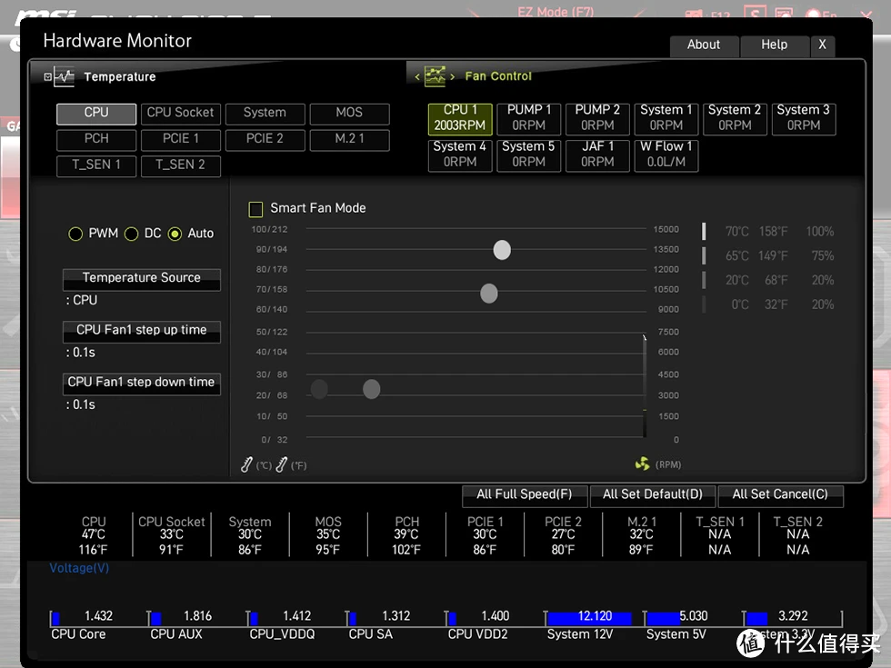Screen dimensions: 891x668
Task: Select the DC fan mode option
Action: (x=131, y=234)
